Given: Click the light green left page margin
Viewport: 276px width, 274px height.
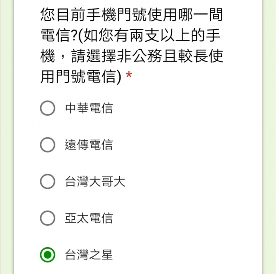Looking at the screenshot, I should click(7, 137).
